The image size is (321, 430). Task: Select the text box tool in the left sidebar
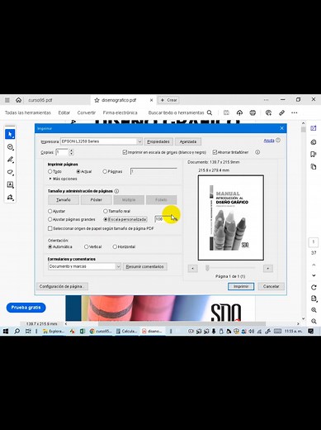pyautogui.click(x=10, y=184)
